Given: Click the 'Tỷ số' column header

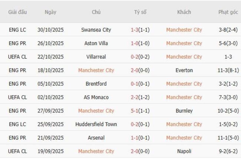Looking at the screenshot, I should point(140,12).
